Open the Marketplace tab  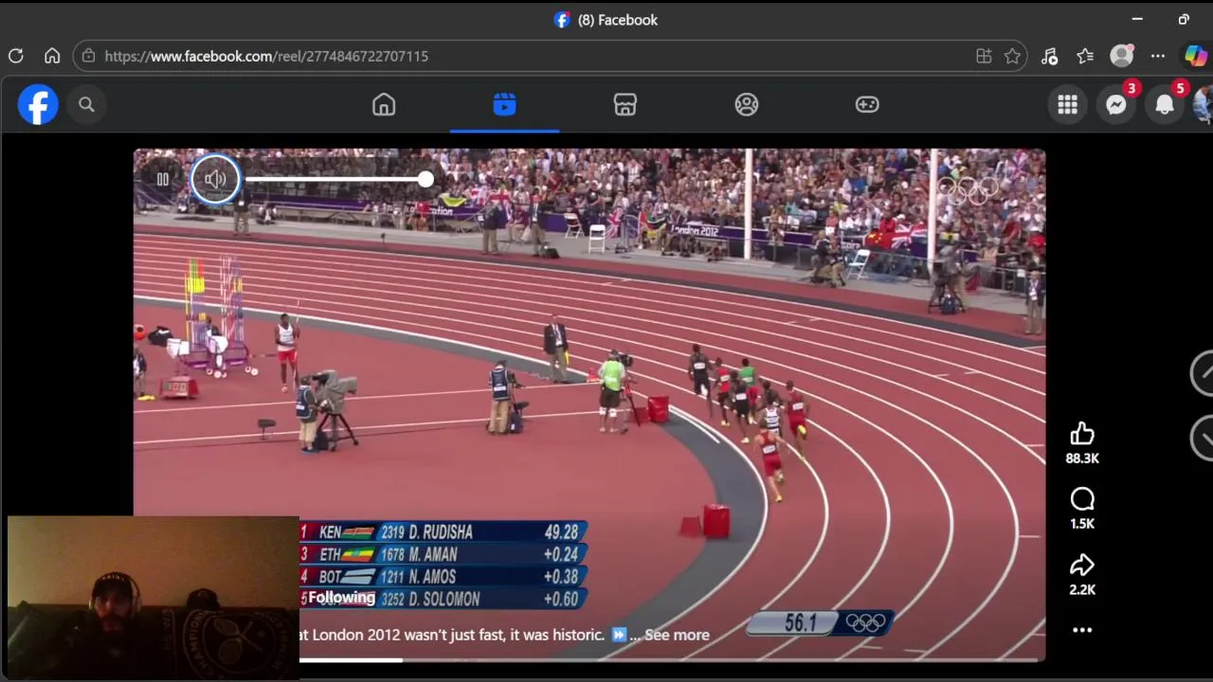pos(625,104)
